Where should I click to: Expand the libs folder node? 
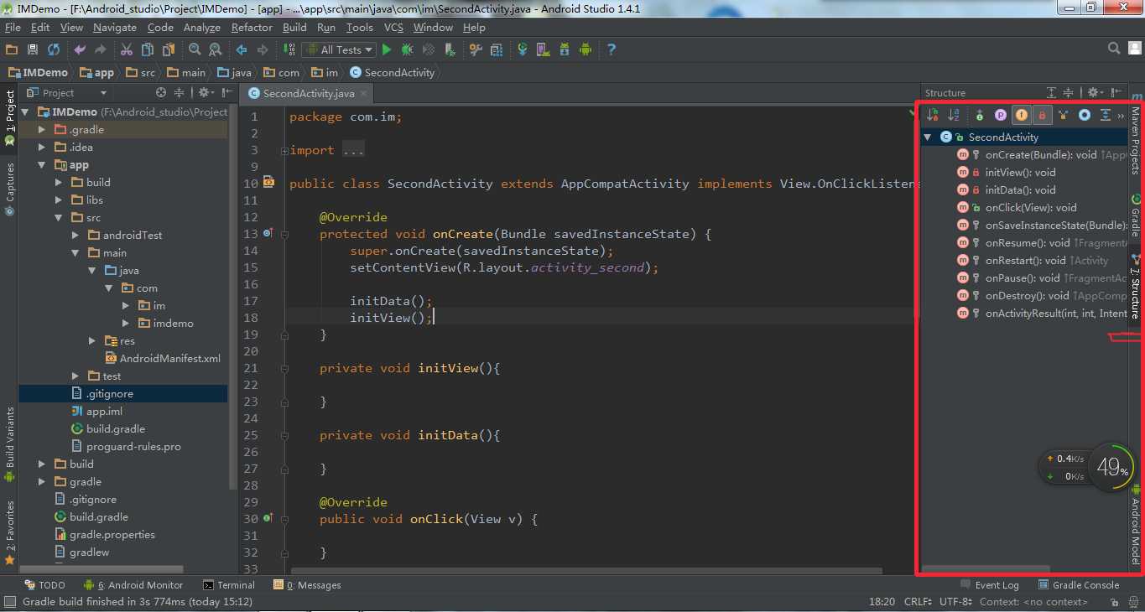59,200
